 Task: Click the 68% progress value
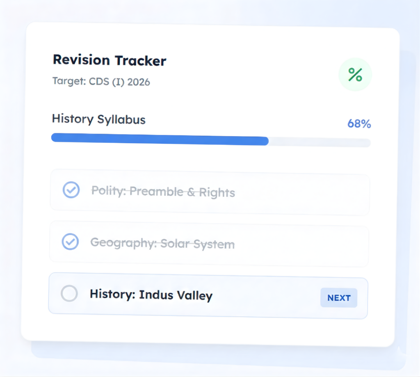point(359,123)
